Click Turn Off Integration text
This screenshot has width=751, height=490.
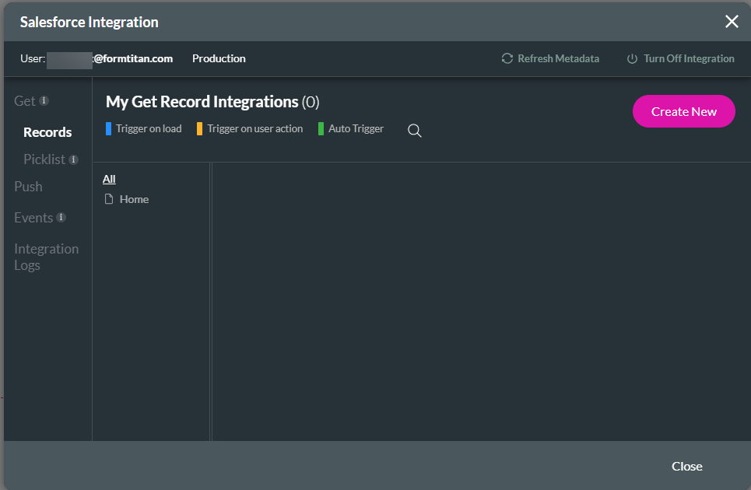689,58
